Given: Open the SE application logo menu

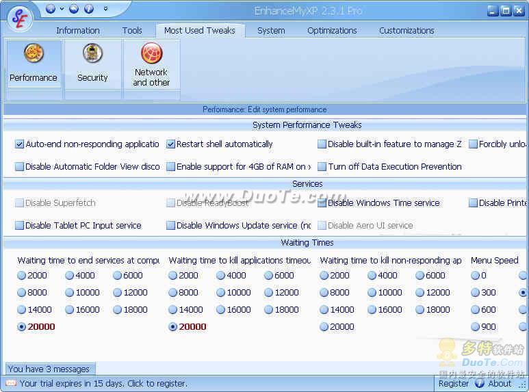Looking at the screenshot, I should [20, 19].
